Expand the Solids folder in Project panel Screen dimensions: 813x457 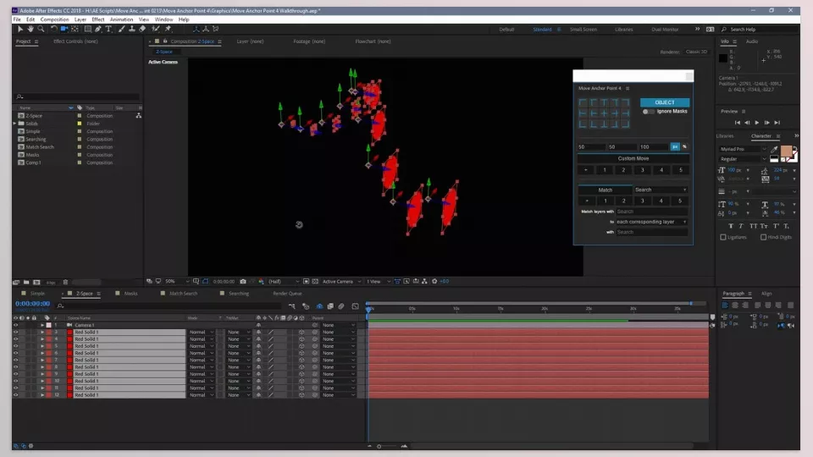point(14,124)
